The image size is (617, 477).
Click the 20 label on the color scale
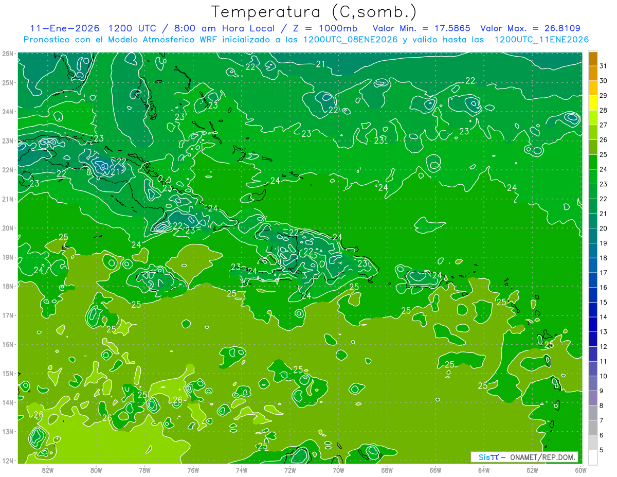pyautogui.click(x=604, y=228)
